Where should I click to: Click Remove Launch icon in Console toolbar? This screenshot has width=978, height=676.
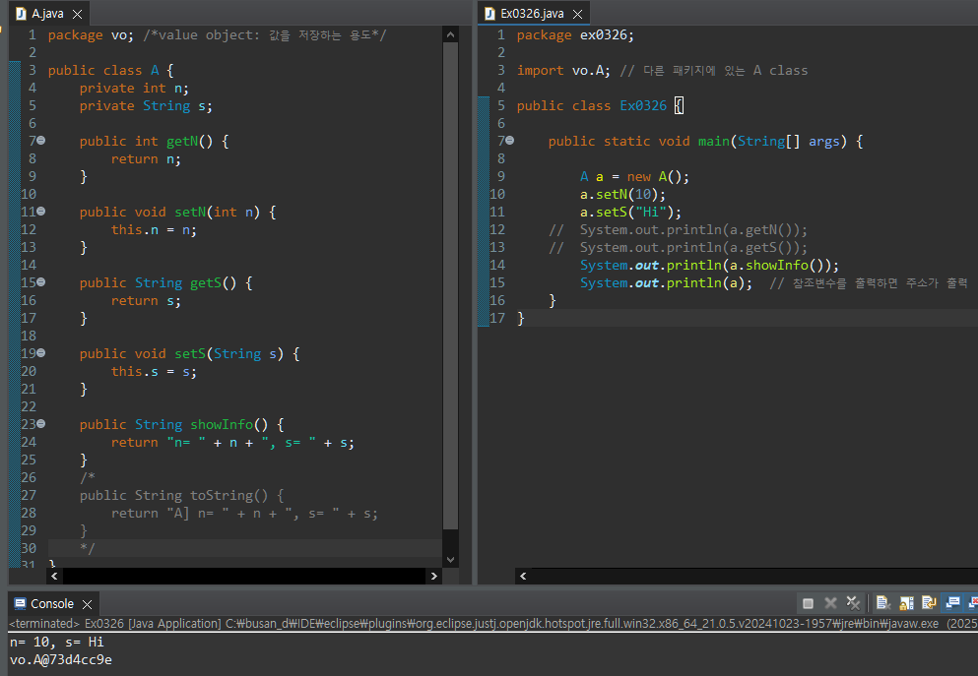(830, 603)
